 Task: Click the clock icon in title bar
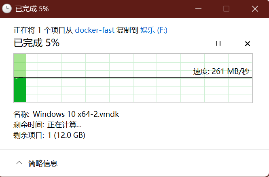point(7,8)
